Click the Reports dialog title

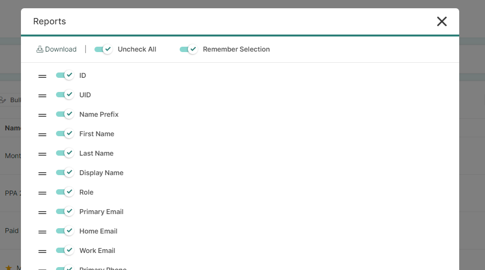(50, 21)
